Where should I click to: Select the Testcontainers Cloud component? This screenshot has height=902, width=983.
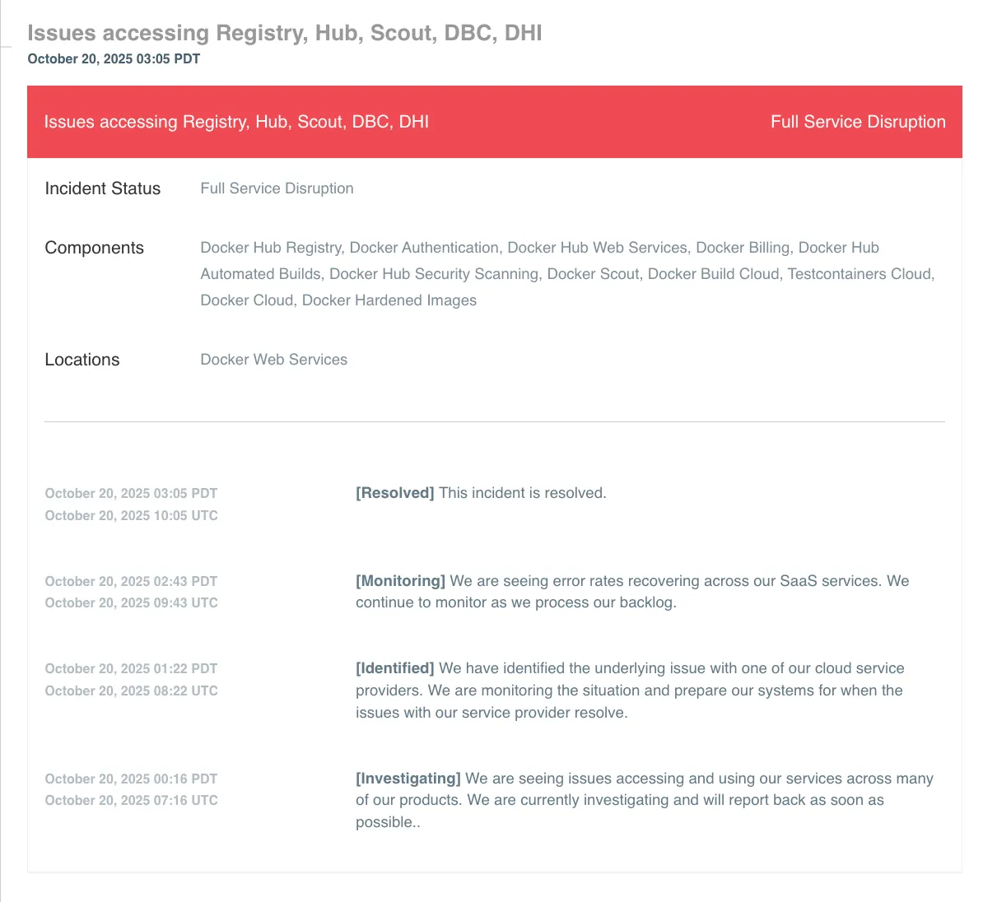click(860, 274)
